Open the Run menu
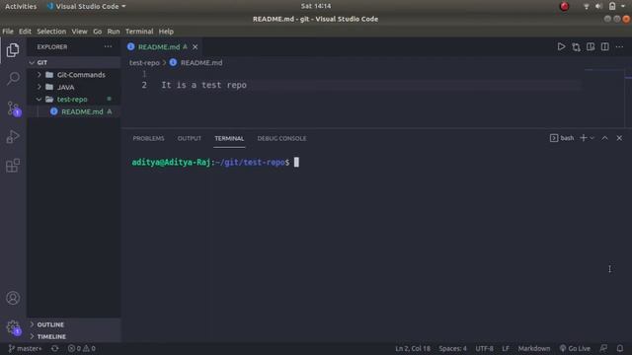This screenshot has height=355, width=632. [x=114, y=32]
